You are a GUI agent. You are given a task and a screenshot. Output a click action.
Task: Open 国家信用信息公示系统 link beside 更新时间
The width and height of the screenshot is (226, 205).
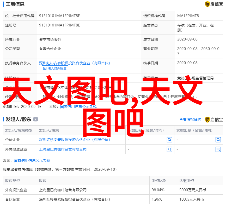click(78, 107)
